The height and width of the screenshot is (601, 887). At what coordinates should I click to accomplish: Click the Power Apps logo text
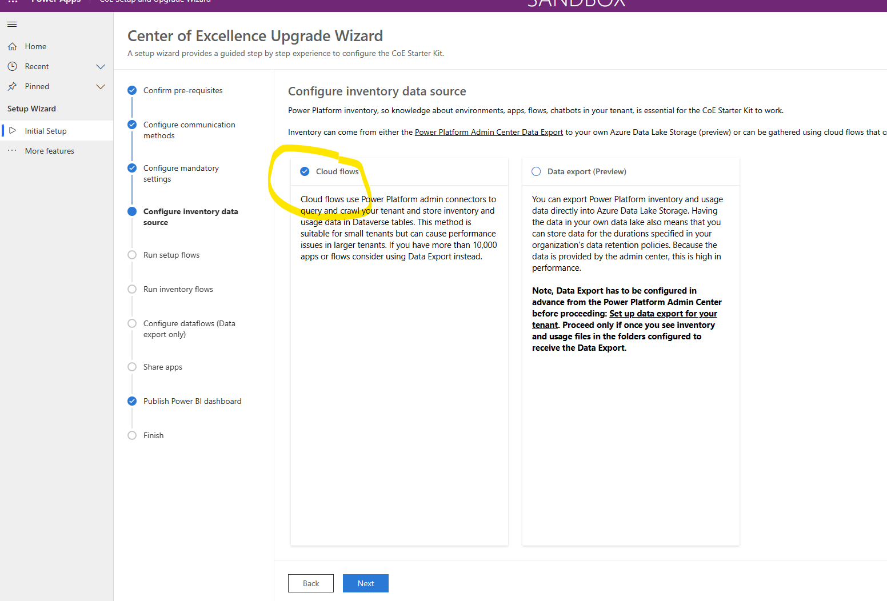click(x=55, y=2)
